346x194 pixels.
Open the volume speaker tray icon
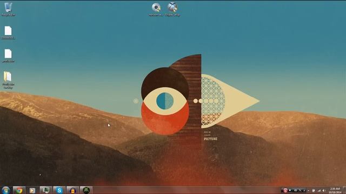point(324,190)
